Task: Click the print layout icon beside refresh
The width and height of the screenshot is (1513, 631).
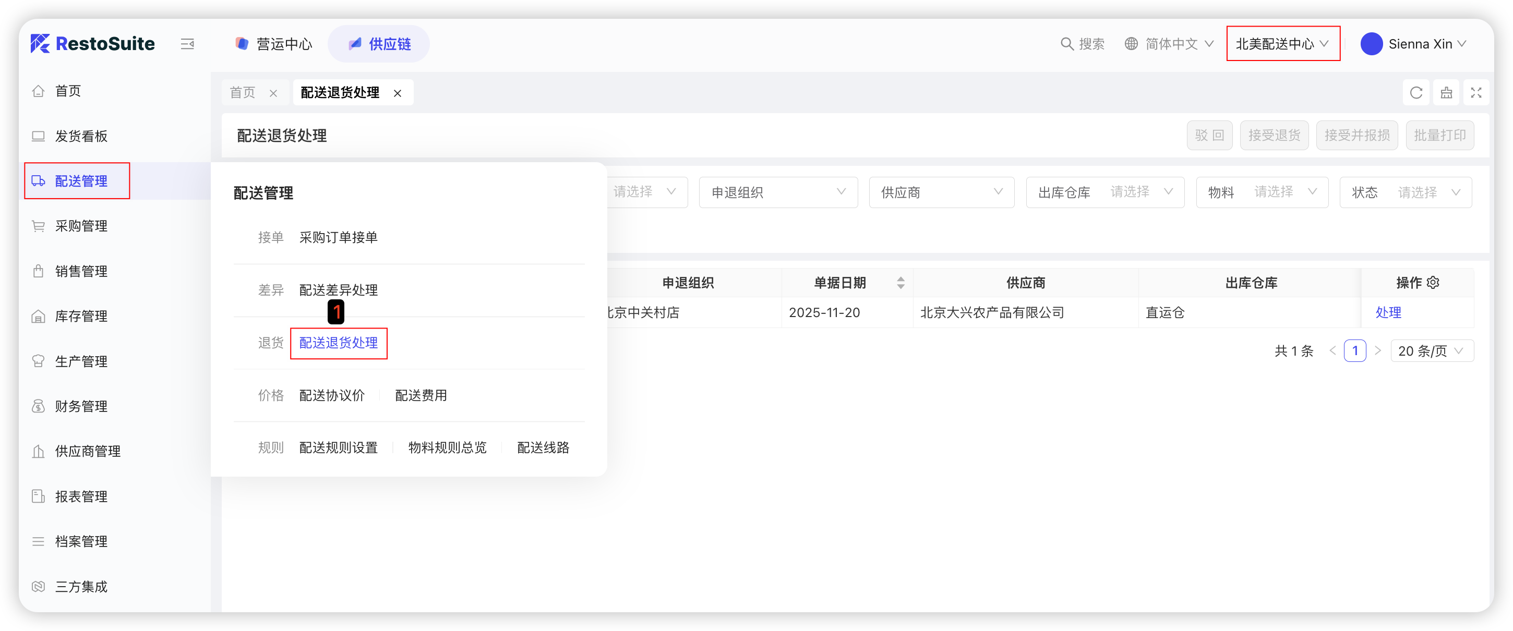Action: [1446, 93]
